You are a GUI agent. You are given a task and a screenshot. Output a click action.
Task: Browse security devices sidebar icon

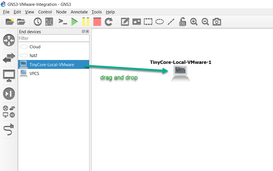tap(9, 94)
